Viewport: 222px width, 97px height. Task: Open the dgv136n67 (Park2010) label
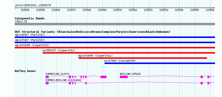coord(30,35)
